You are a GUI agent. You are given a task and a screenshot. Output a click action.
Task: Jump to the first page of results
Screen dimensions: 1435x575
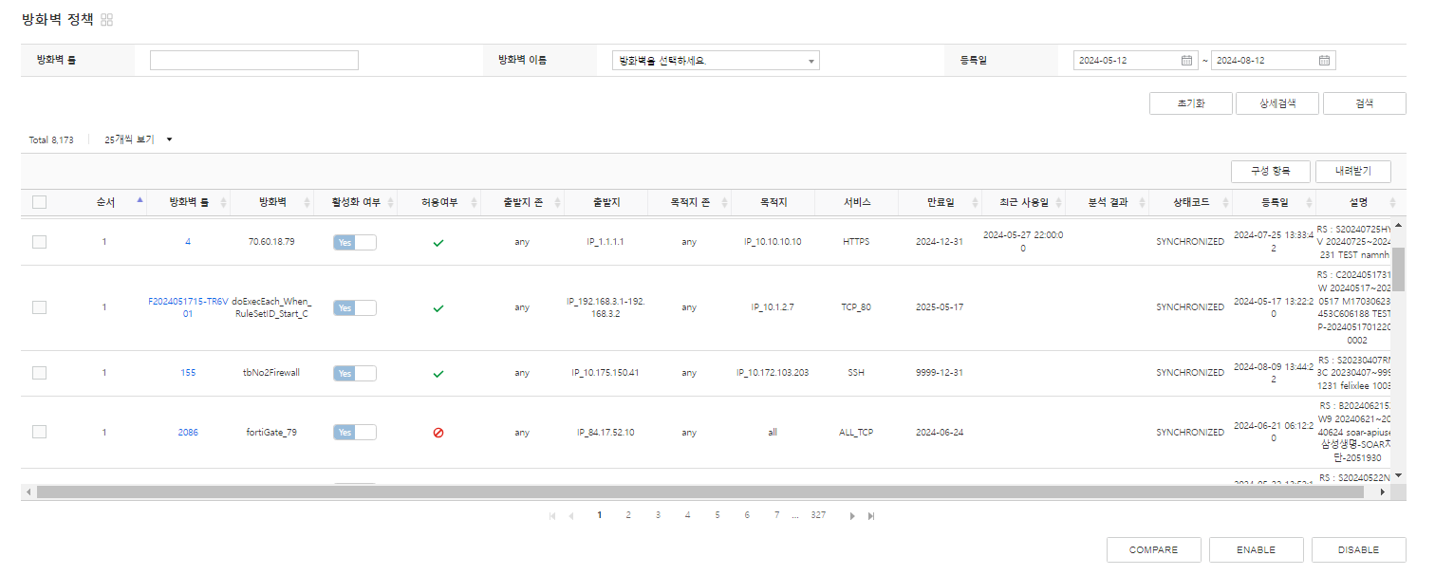coord(552,515)
